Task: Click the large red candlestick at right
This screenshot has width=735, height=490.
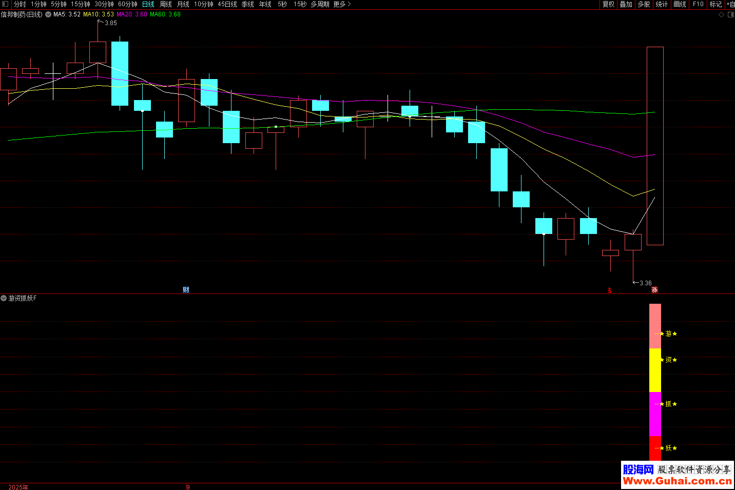Action: tap(655, 146)
